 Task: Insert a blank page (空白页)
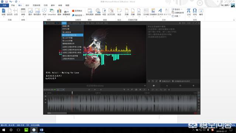click(10, 12)
